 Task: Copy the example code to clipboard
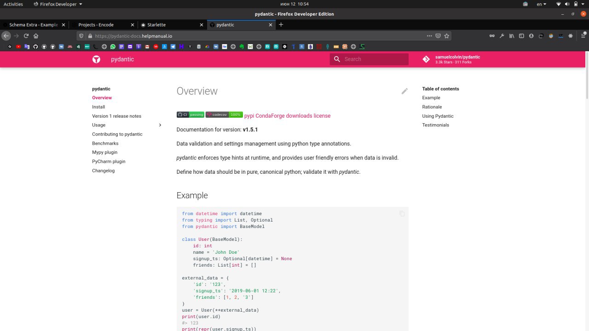point(402,214)
